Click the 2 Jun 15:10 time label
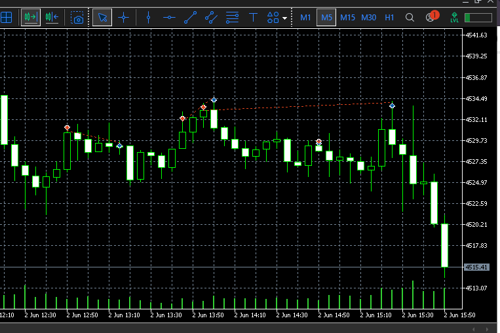The width and height of the screenshot is (500, 333). click(375, 315)
